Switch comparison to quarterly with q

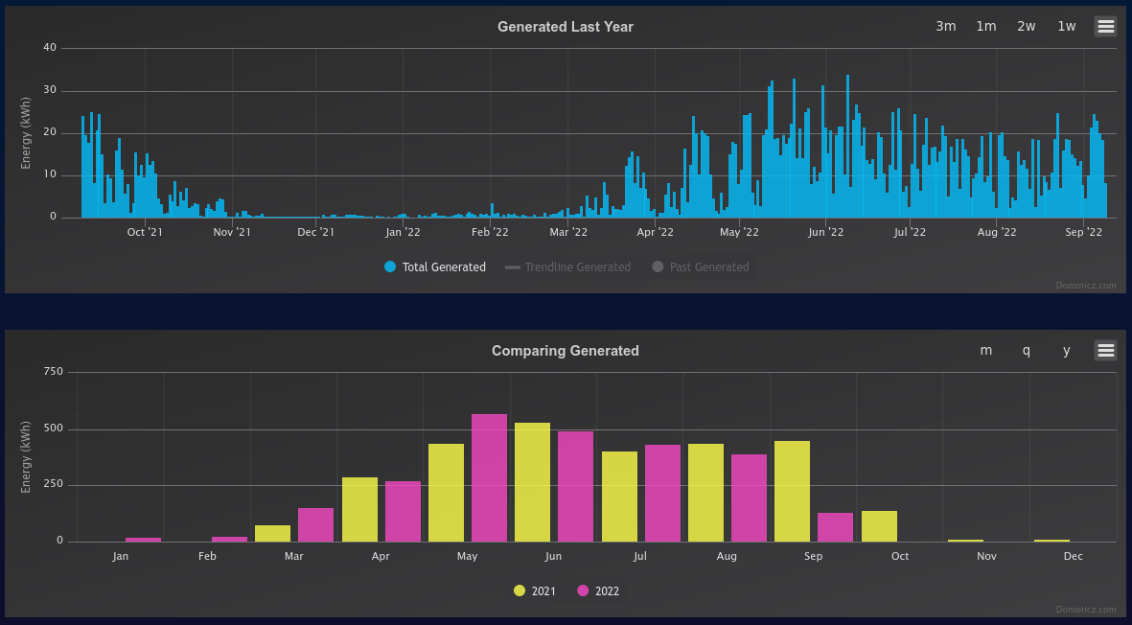coord(1027,350)
